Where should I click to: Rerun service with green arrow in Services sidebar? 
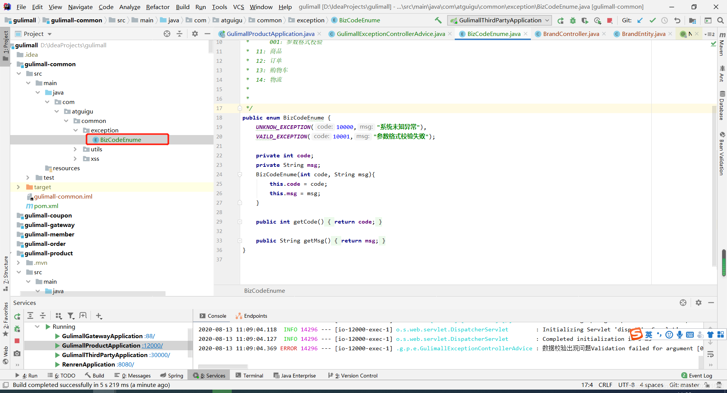17,317
